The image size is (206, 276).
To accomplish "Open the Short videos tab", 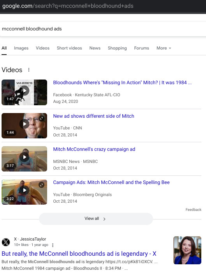I will coord(69,48).
